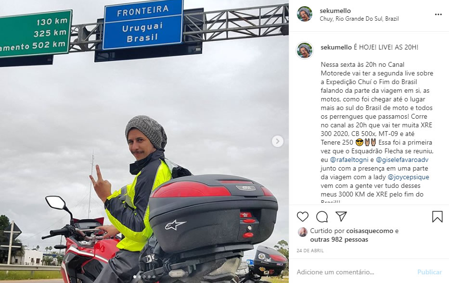The width and height of the screenshot is (449, 283).
Task: Save post with bookmark icon
Action: point(437,216)
